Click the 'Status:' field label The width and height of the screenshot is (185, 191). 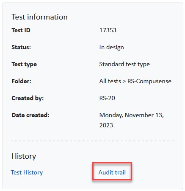21,47
